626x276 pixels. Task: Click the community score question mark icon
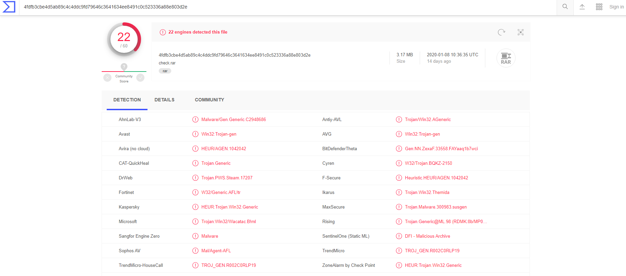click(124, 66)
